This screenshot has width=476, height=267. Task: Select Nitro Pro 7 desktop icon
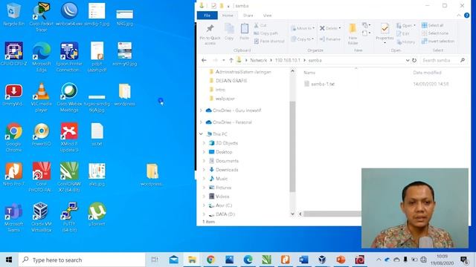(13, 174)
